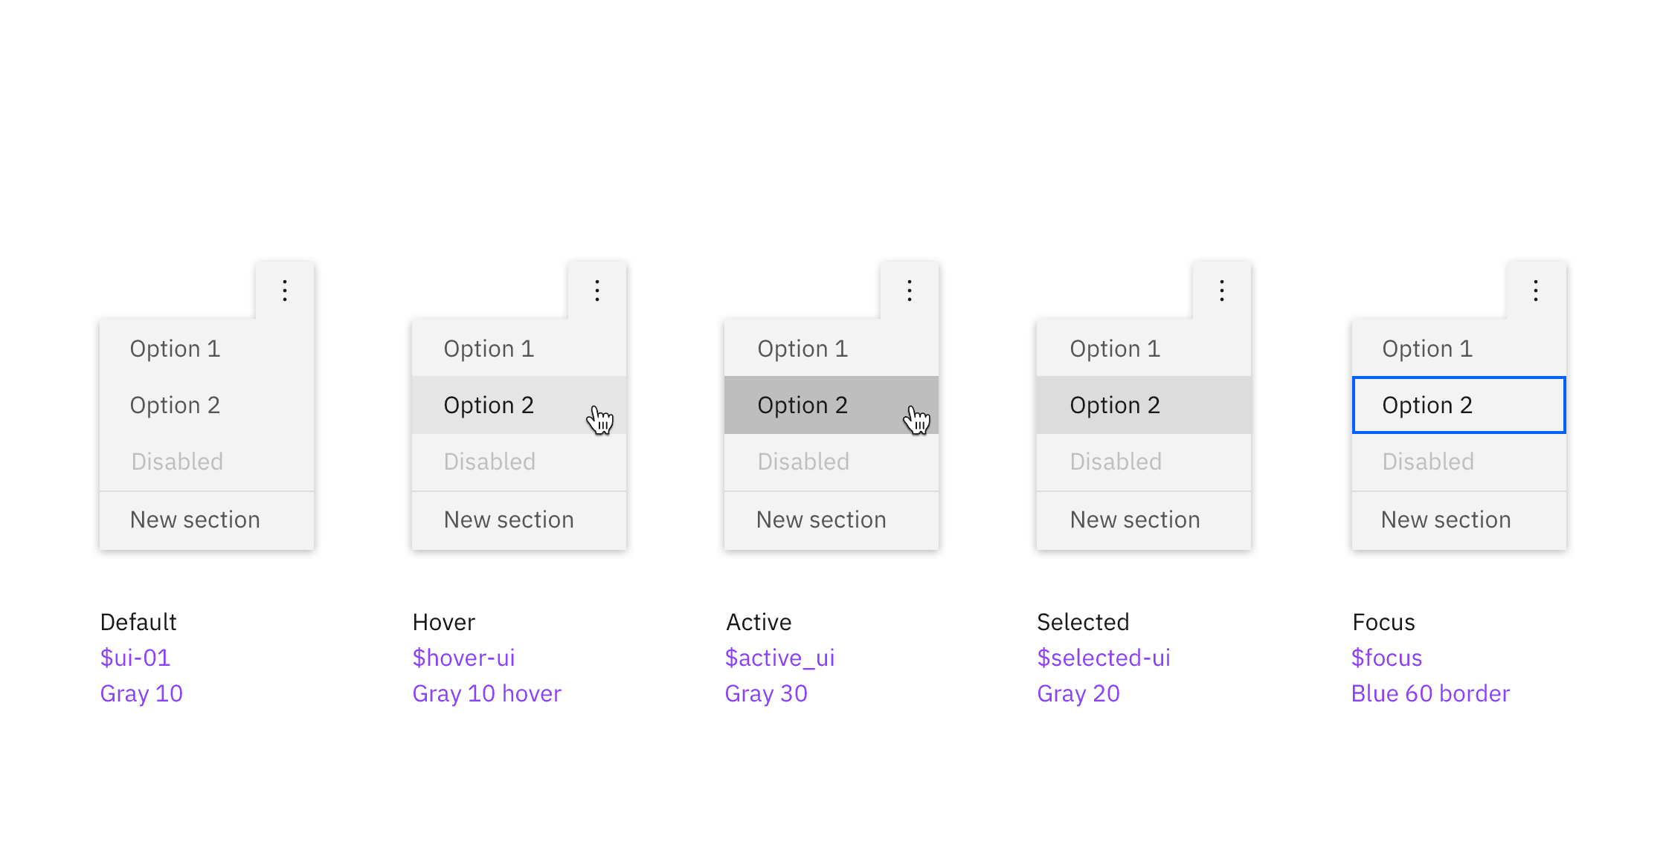The image size is (1666, 862).
Task: Open the overflow menu in the Default example
Action: click(284, 290)
